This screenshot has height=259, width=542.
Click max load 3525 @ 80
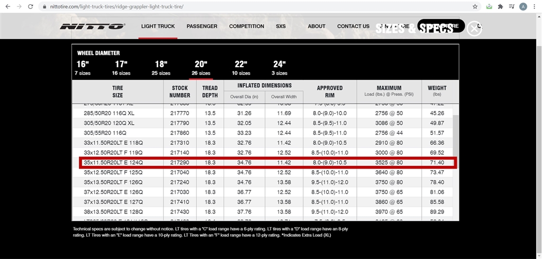tap(389, 162)
